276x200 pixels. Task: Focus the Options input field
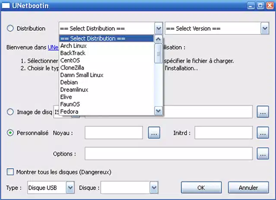[x=168, y=153]
